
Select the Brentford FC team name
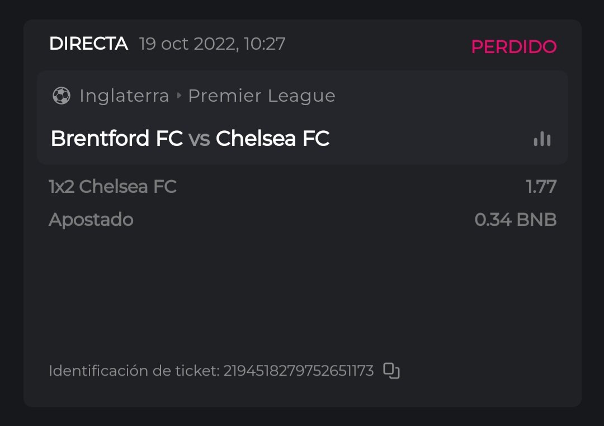tap(116, 139)
